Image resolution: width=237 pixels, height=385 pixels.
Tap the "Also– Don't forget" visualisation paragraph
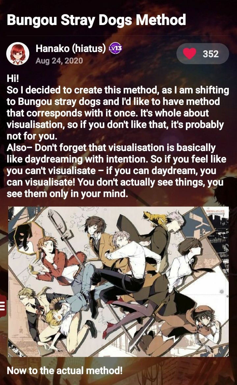pos(117,171)
